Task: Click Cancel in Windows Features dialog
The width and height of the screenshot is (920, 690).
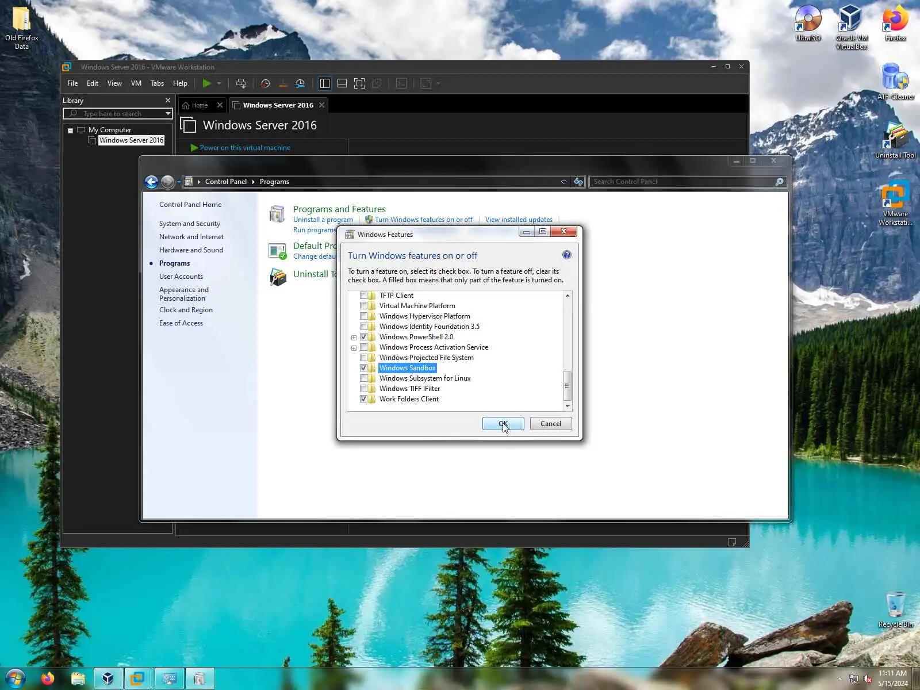Action: coord(551,424)
